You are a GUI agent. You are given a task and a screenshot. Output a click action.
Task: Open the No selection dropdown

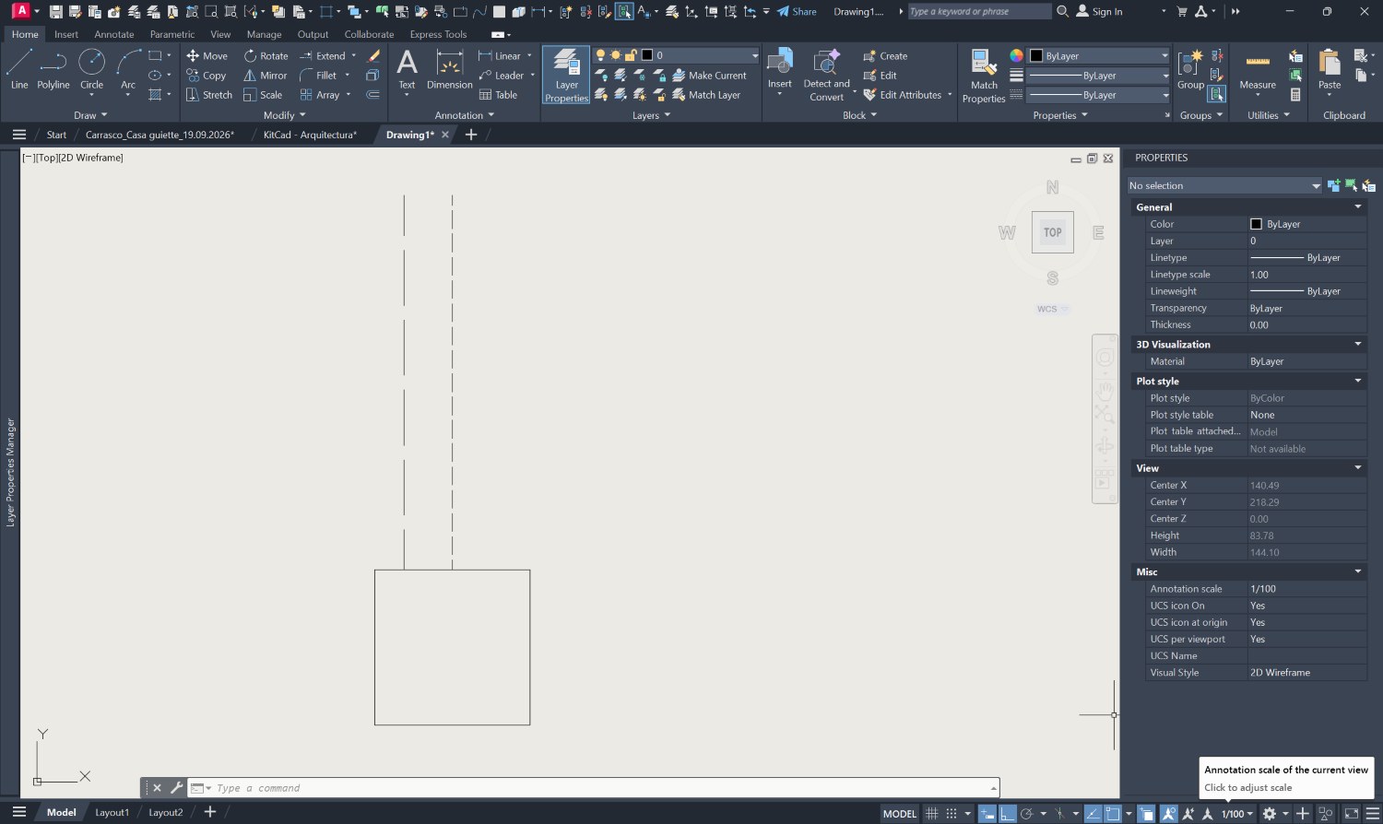click(1225, 185)
